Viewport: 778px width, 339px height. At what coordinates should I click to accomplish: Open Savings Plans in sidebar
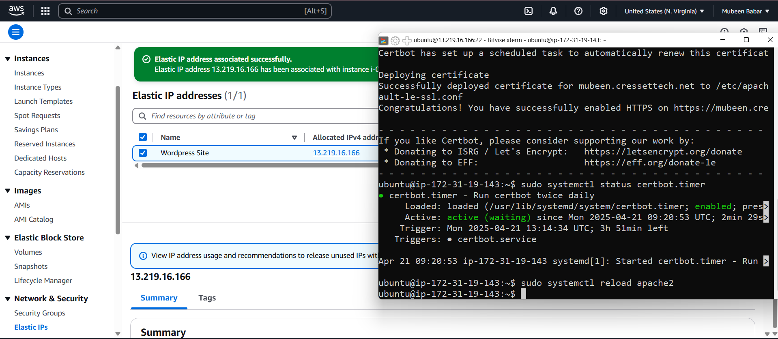click(x=36, y=130)
